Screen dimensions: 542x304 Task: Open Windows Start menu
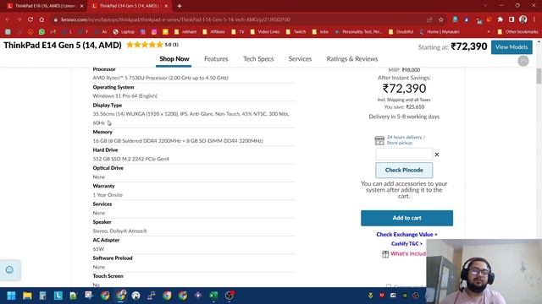coord(11,296)
